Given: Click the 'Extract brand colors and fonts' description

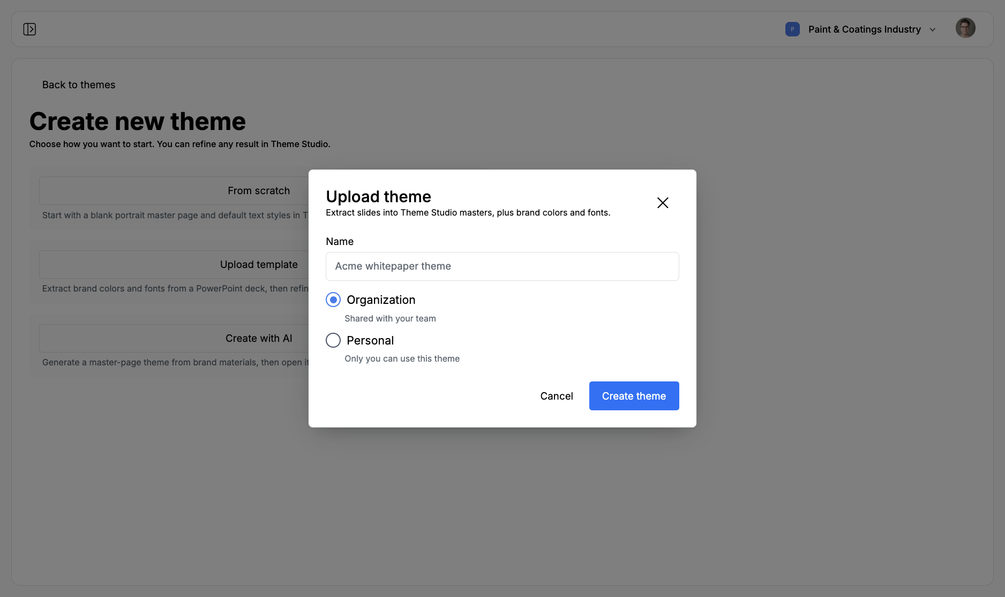Looking at the screenshot, I should click(176, 288).
